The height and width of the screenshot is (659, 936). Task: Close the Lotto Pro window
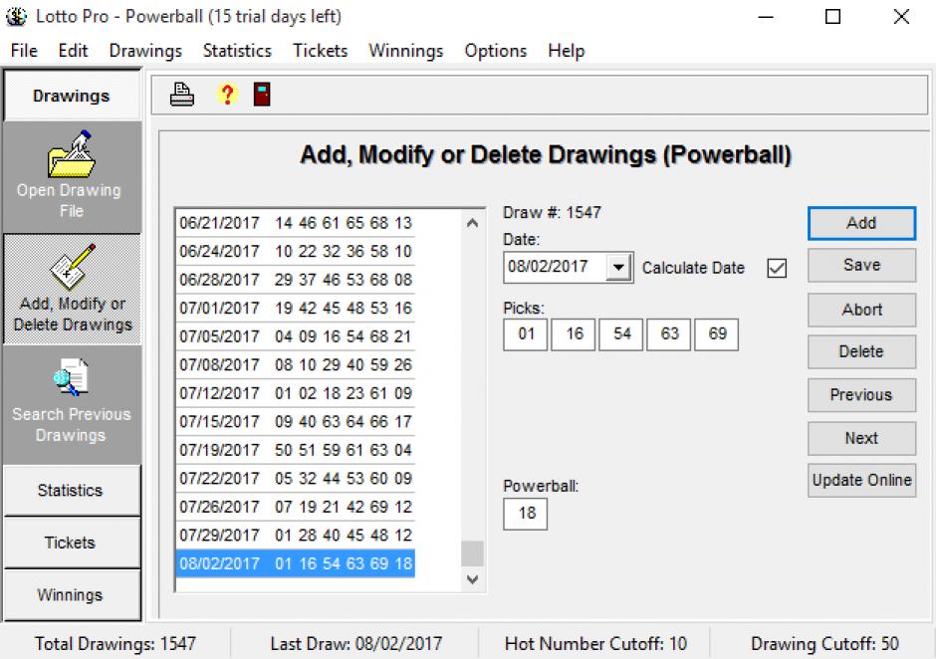[901, 17]
